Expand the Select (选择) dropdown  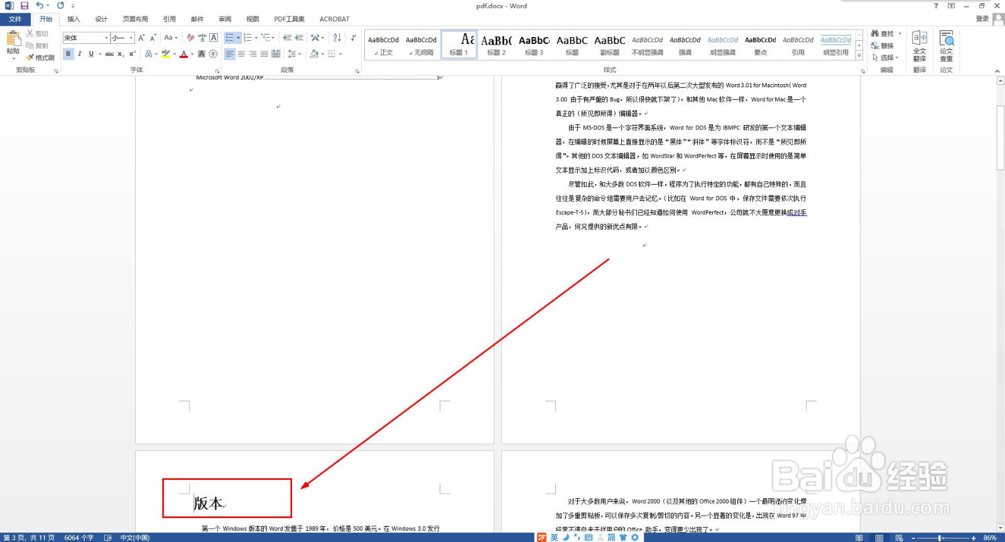pyautogui.click(x=886, y=57)
